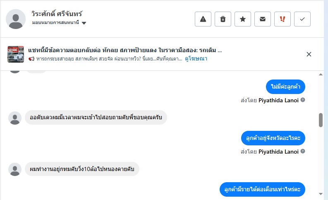Image resolution: width=328 pixels, height=200 pixels.
Task: Flag conversation with red exclamation icon
Action: click(283, 19)
